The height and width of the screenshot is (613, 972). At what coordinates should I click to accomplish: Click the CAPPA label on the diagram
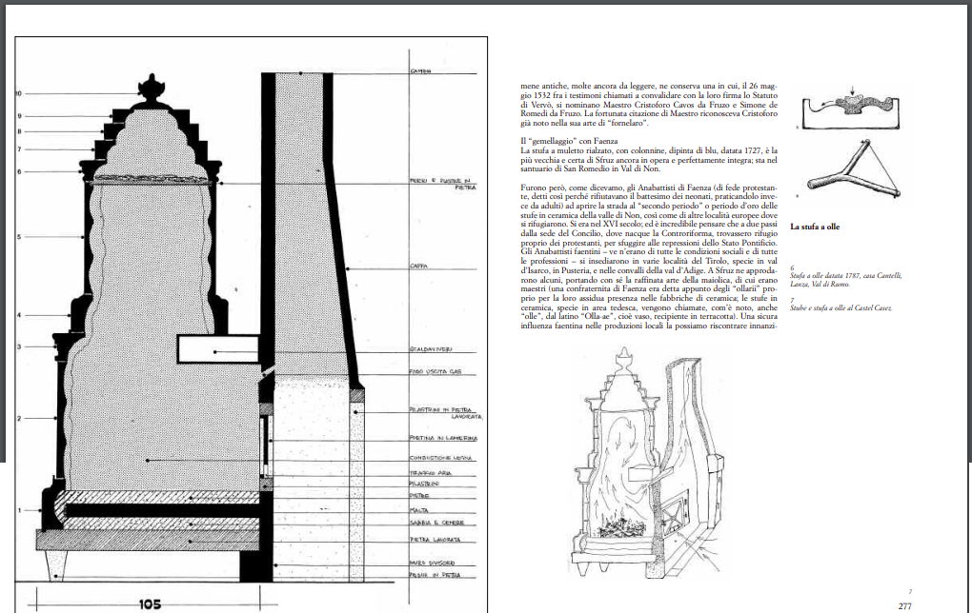pyautogui.click(x=417, y=267)
